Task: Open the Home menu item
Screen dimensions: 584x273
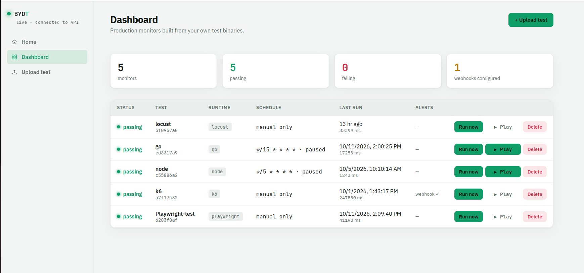Action: pos(47,42)
